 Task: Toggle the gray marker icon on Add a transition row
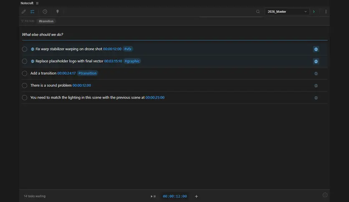tap(316, 73)
